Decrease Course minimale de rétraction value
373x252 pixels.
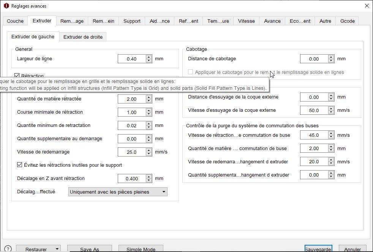[149, 114]
